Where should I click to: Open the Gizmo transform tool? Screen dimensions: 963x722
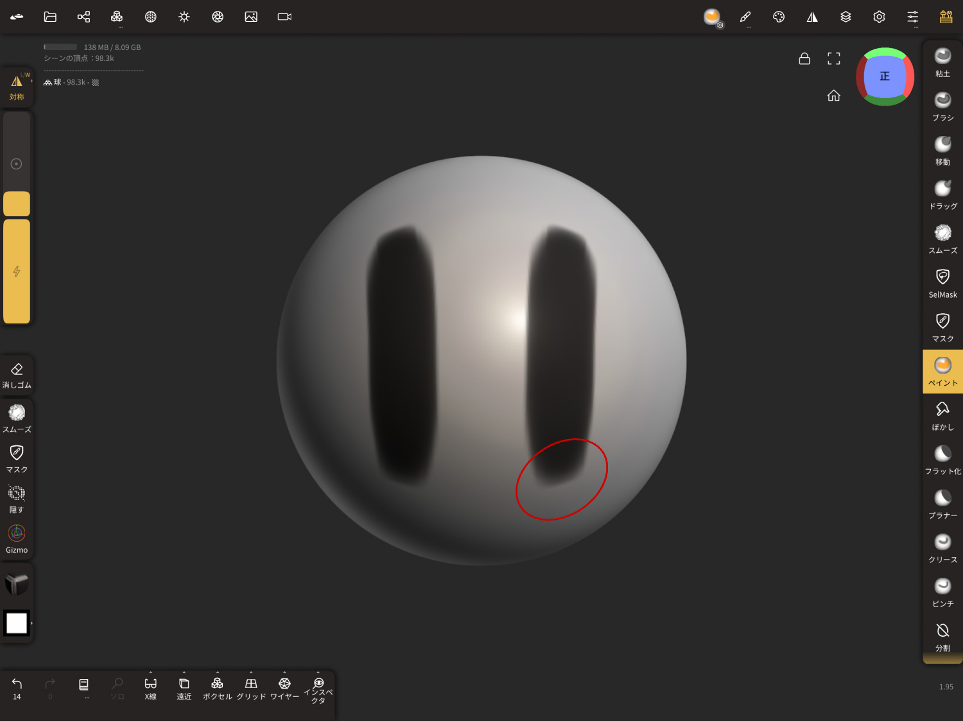17,539
